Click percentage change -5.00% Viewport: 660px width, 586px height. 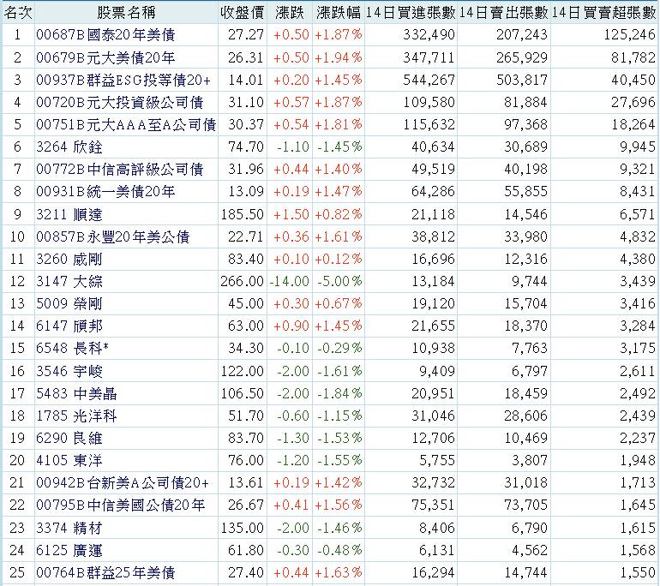tap(339, 281)
